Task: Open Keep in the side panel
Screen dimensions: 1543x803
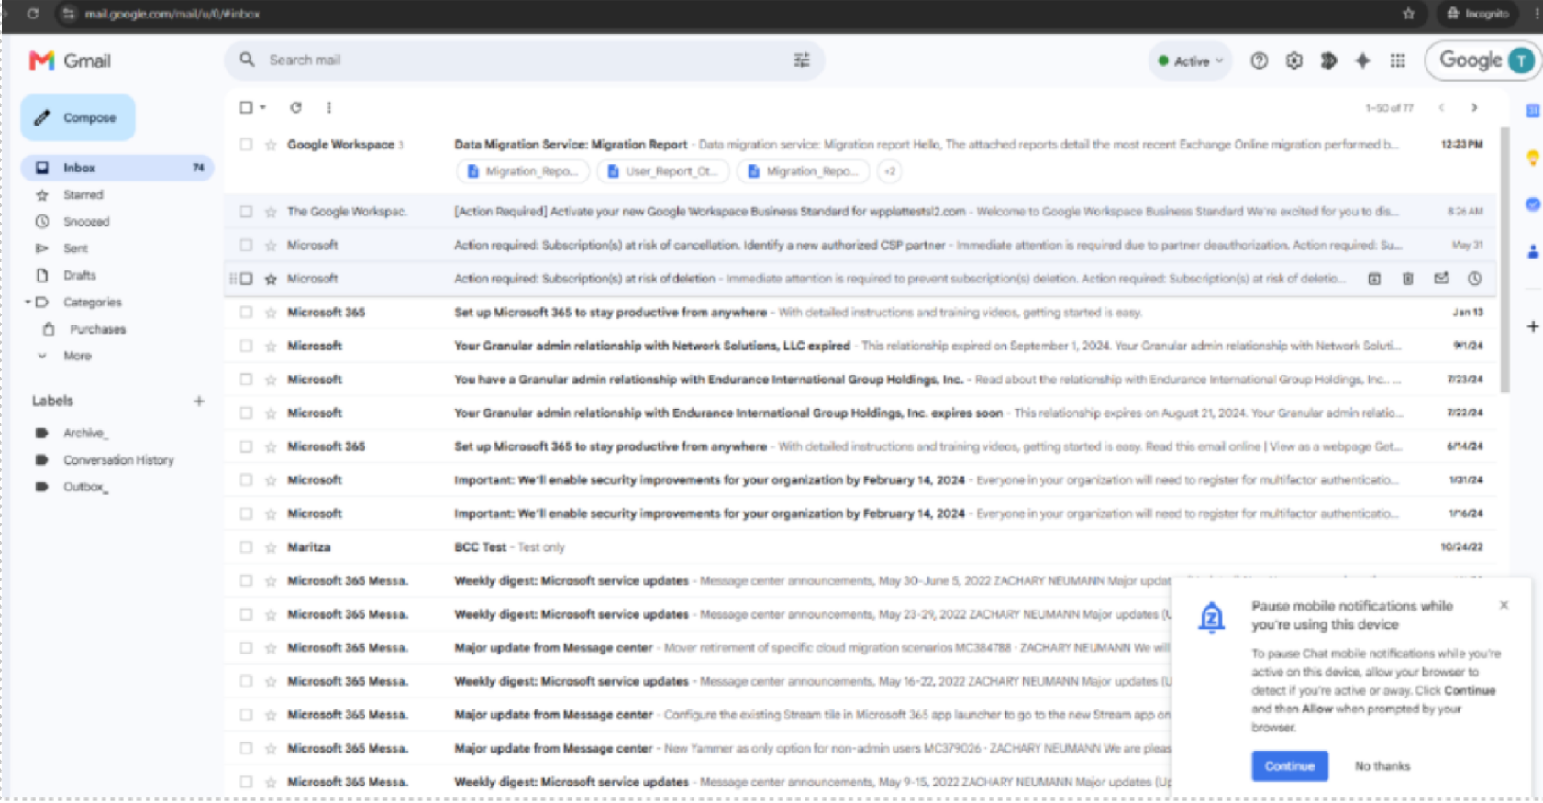Action: pos(1532,158)
